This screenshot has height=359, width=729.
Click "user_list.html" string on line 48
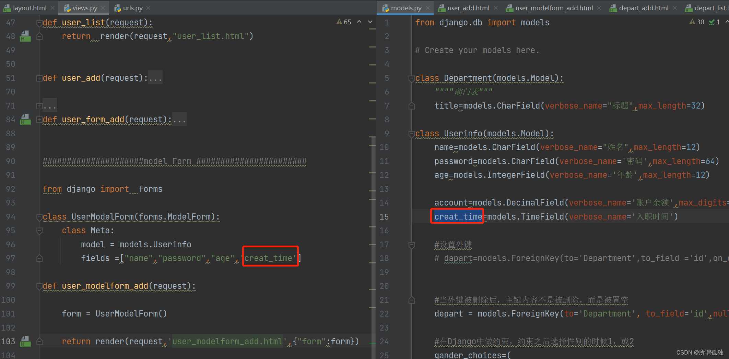coord(211,36)
